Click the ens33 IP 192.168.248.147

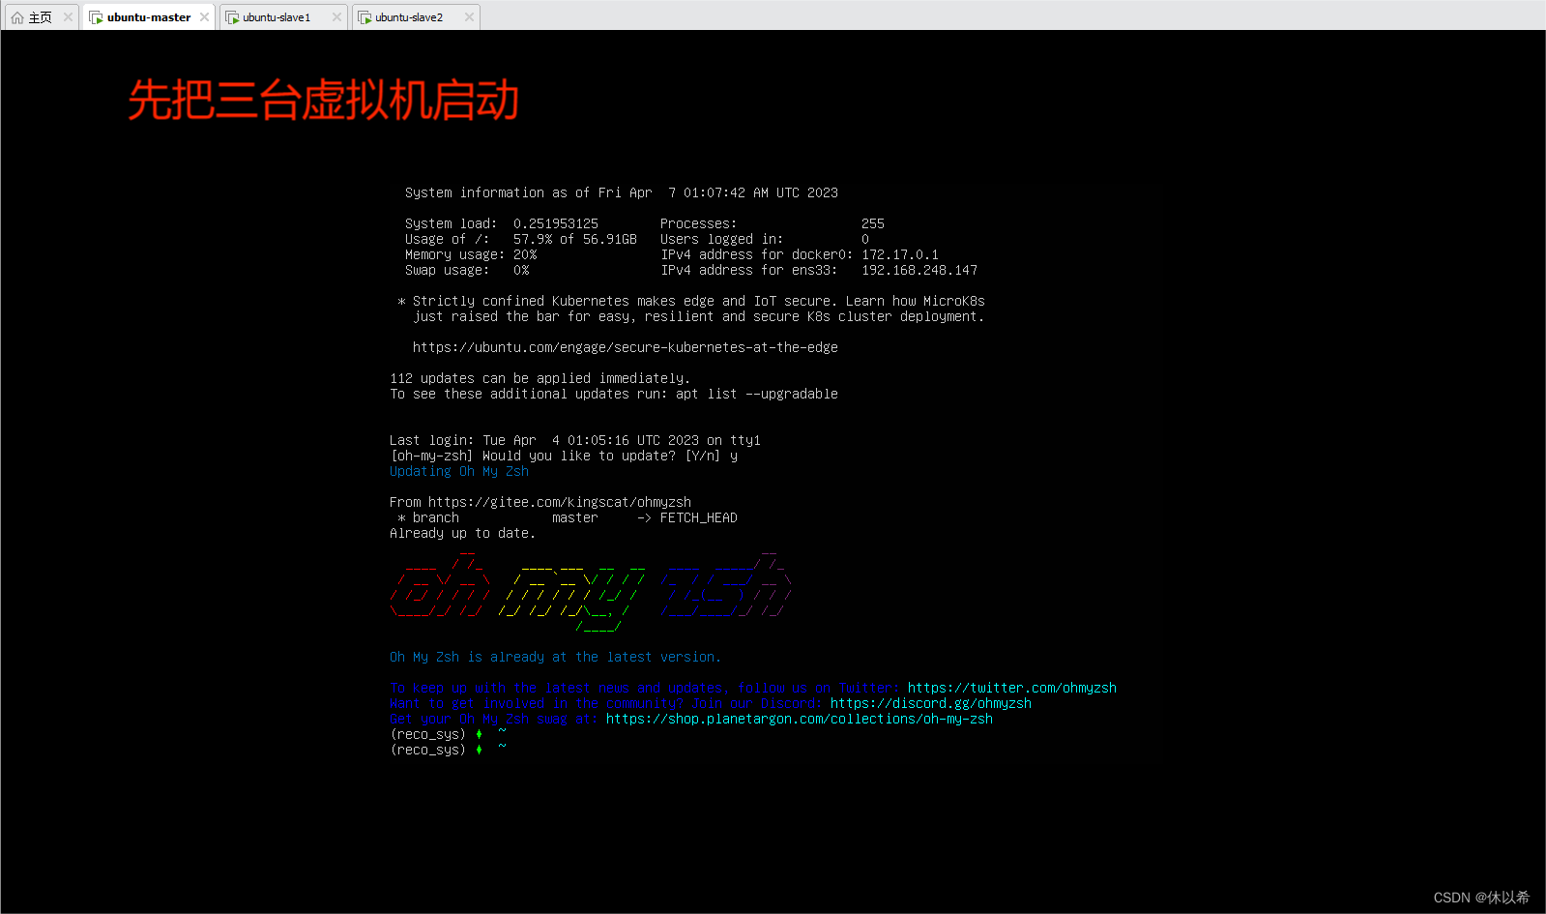[x=919, y=270]
